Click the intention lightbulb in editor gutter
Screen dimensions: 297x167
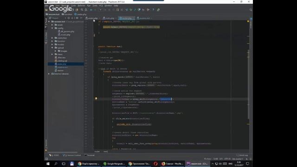[x=96, y=99]
